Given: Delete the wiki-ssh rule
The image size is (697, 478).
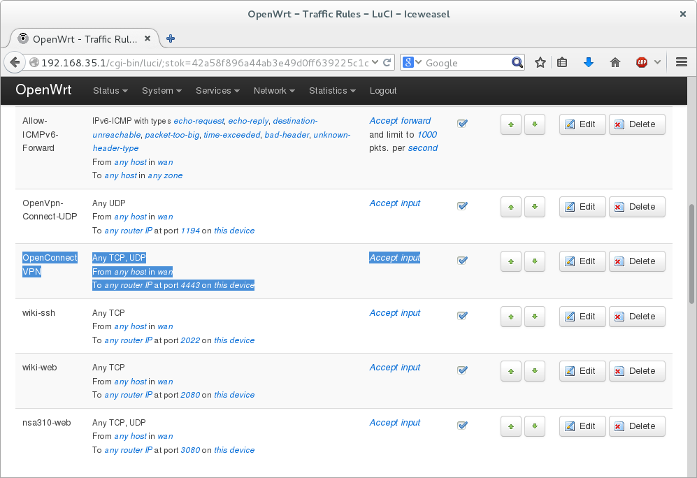Looking at the screenshot, I should point(637,317).
